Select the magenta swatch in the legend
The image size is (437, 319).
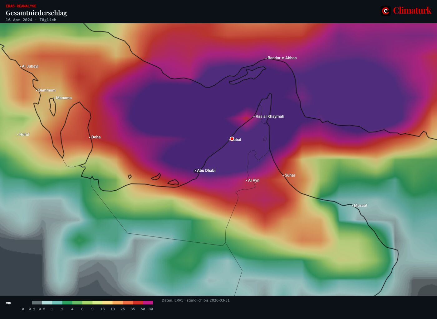[148, 302]
